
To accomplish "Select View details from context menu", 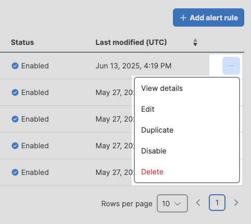I will [x=162, y=88].
